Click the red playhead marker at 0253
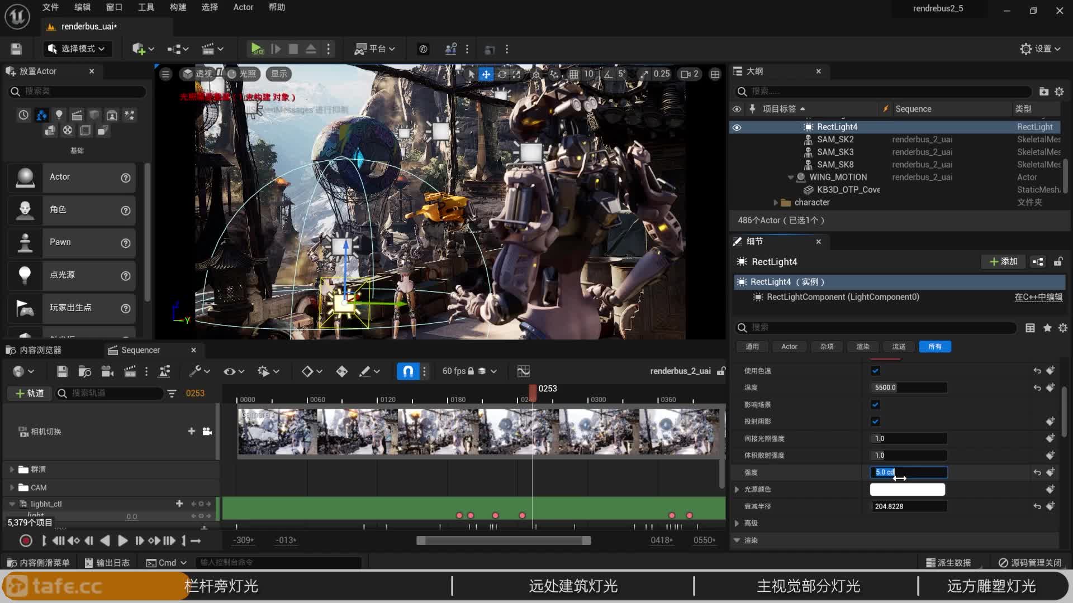 point(533,392)
